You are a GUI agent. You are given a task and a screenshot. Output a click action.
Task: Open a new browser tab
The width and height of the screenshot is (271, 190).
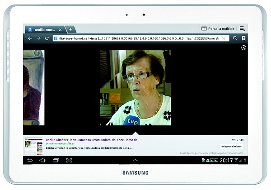coord(70,29)
